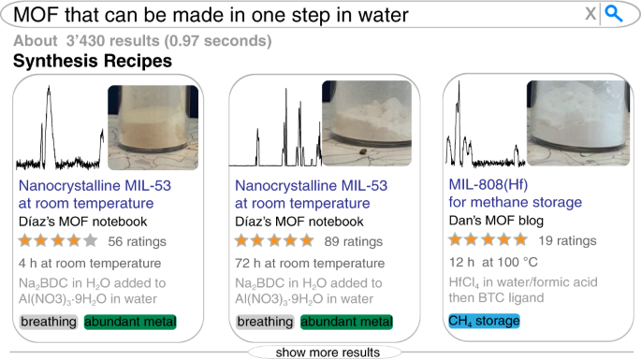The width and height of the screenshot is (641, 359).
Task: View powder photo of the 89-ratings recipe
Action: [367, 122]
